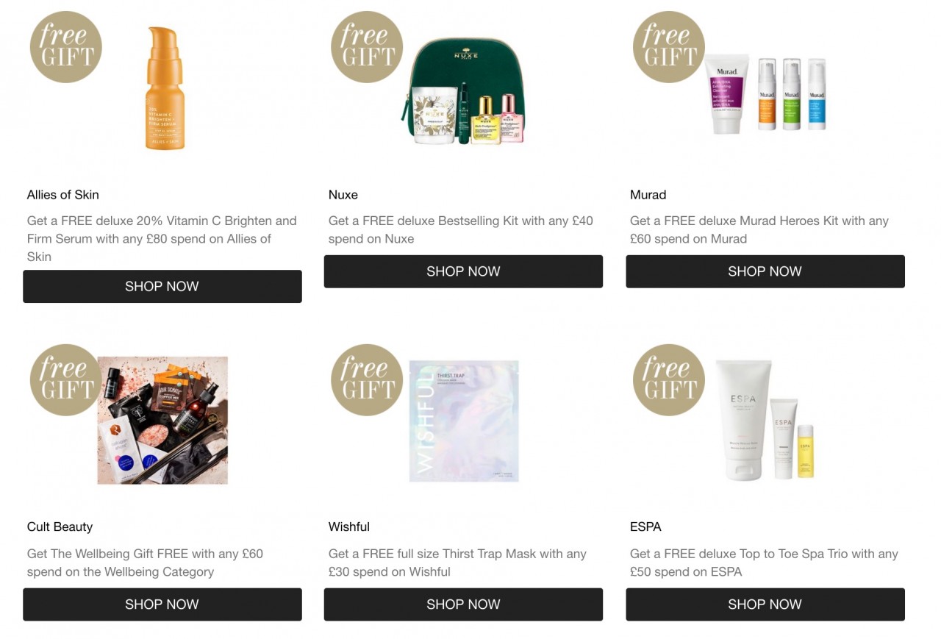Select the Wishful brand title

pyautogui.click(x=349, y=527)
